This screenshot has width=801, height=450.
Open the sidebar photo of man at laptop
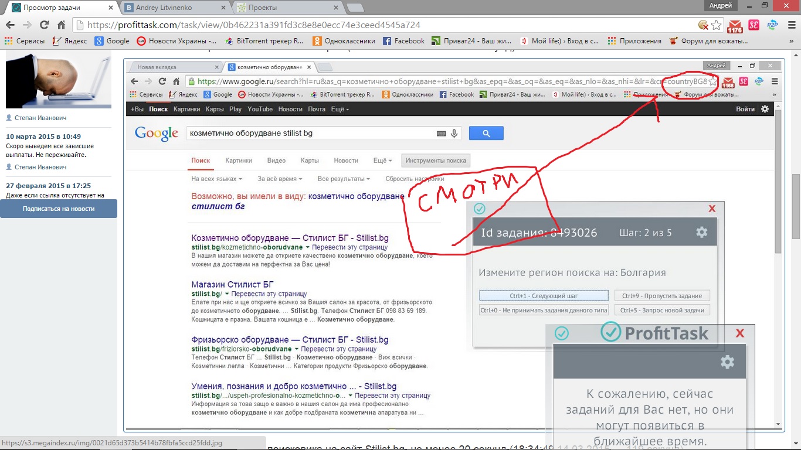point(59,79)
